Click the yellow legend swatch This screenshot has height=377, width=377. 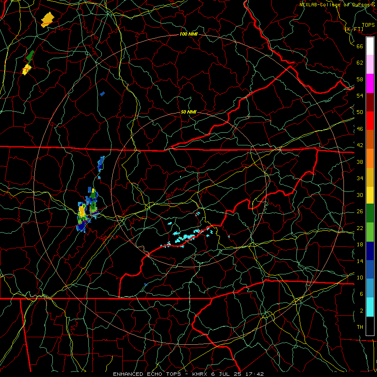(370, 195)
